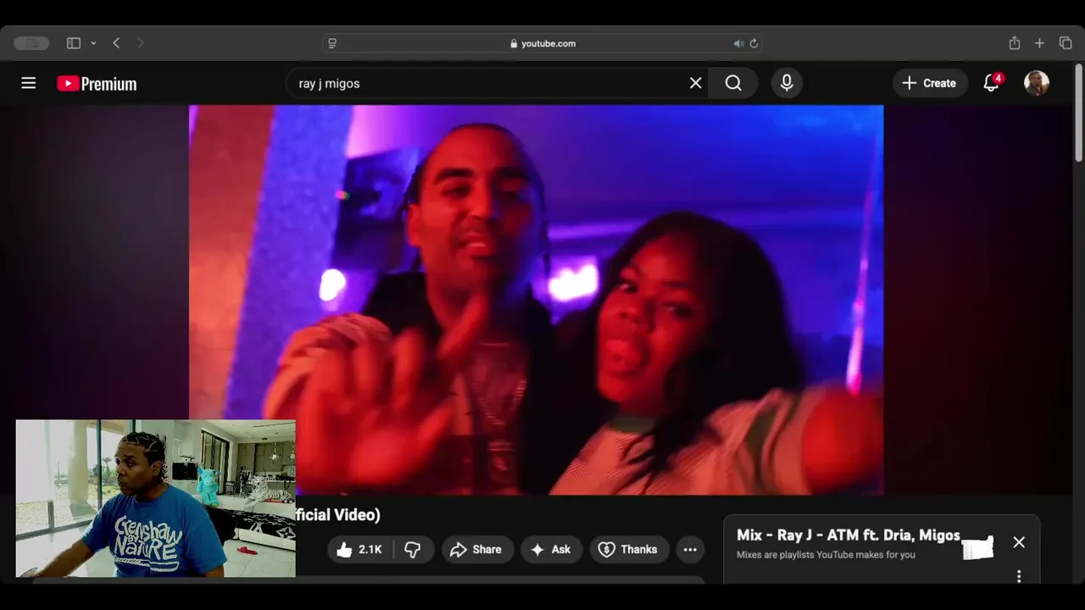Reload the page in Safari

tap(754, 43)
